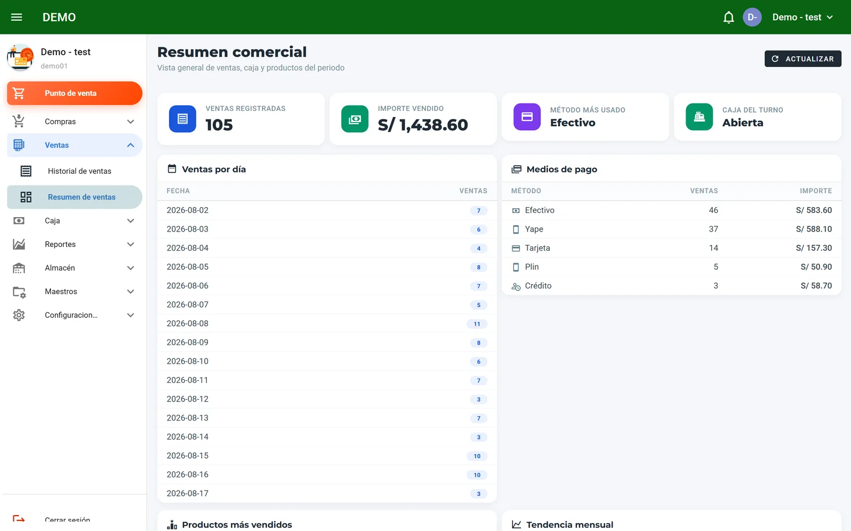Click the Yape phone icon
Viewport: 851px width, 531px height.
pos(516,229)
